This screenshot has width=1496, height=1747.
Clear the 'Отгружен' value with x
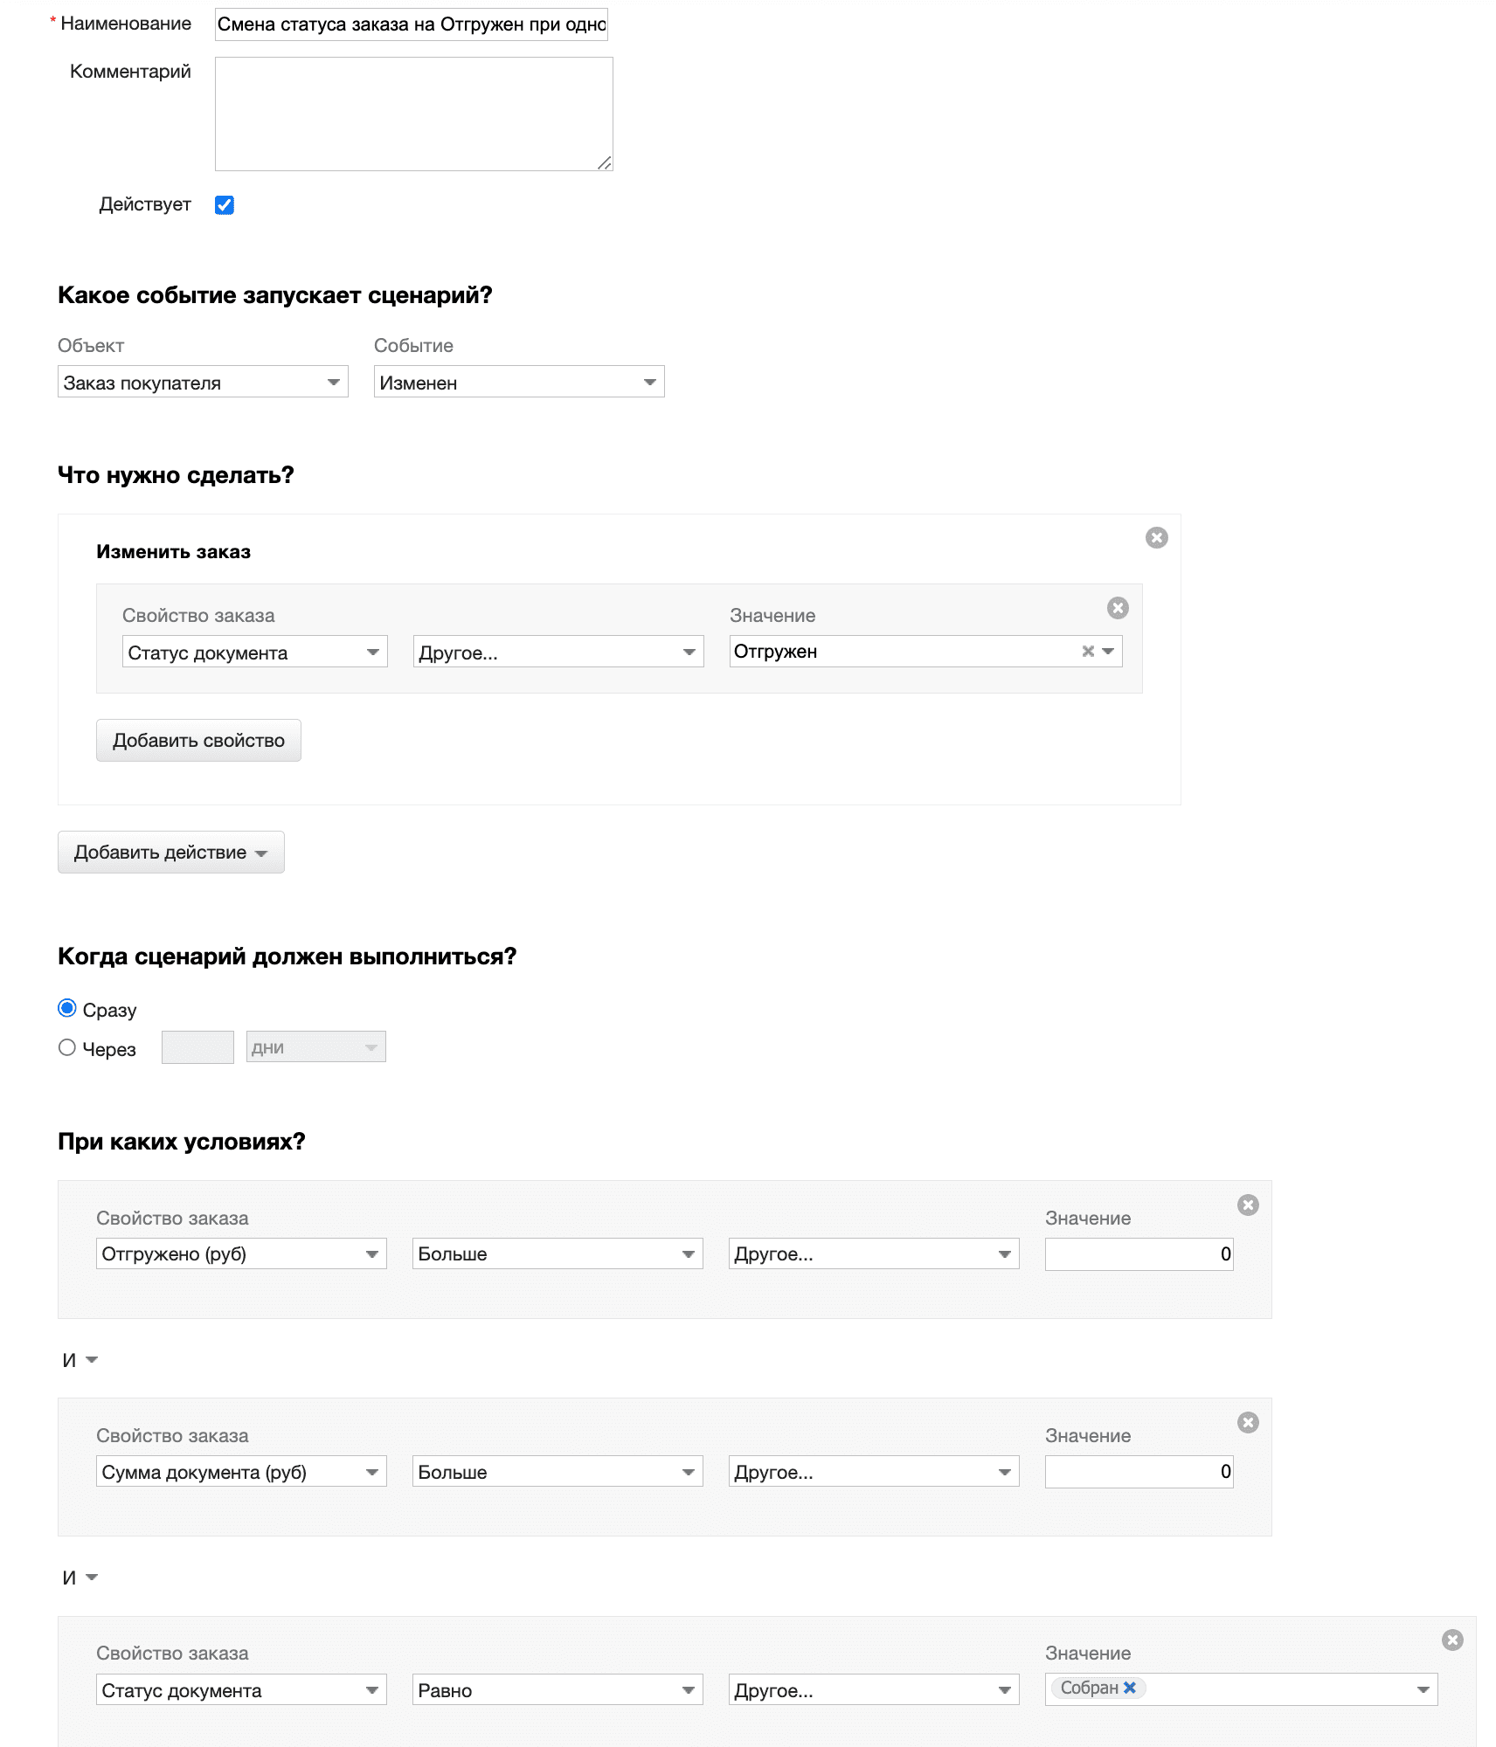[x=1088, y=651]
